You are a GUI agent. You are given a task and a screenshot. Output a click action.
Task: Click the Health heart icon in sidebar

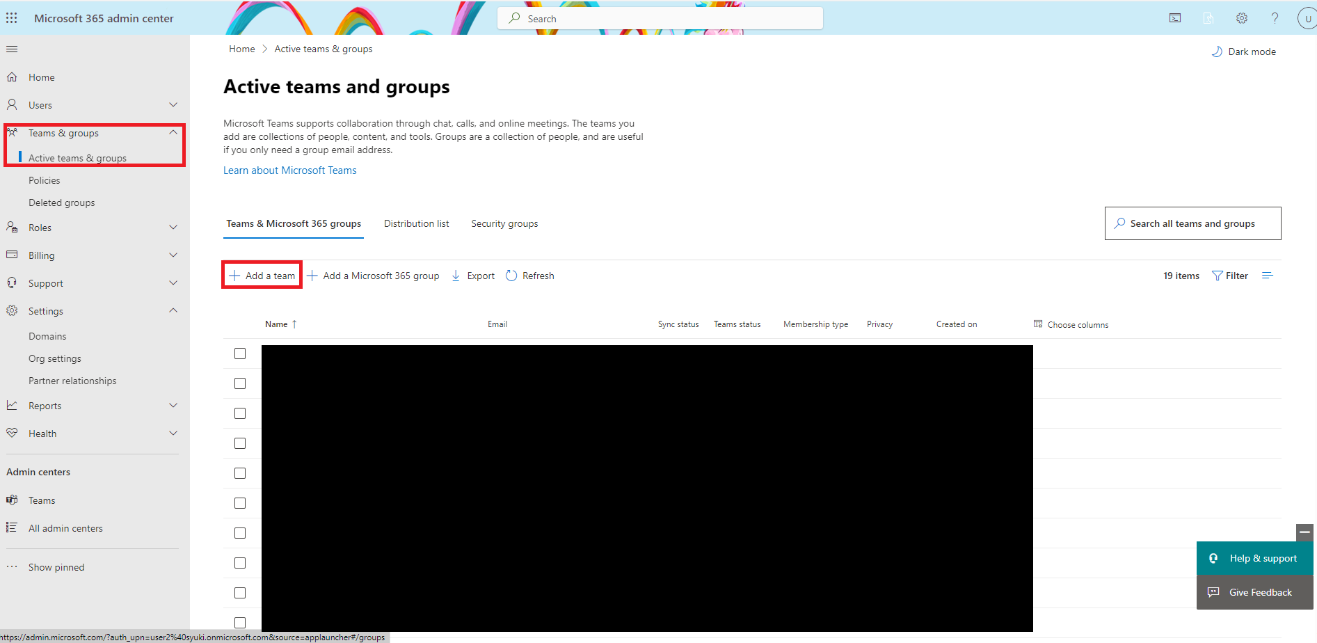(x=12, y=433)
